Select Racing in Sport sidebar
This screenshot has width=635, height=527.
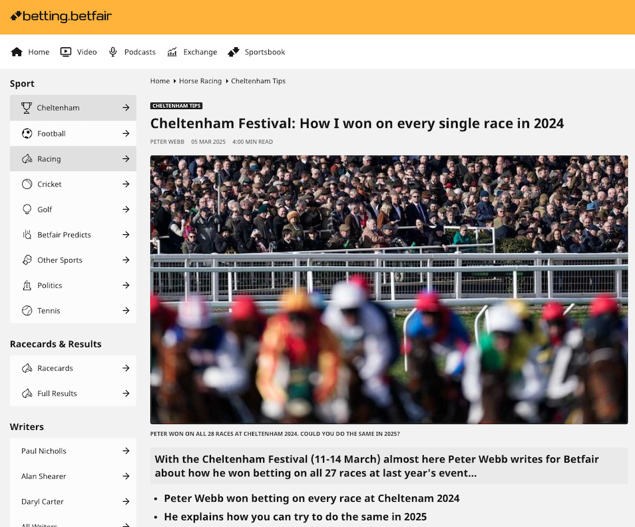click(73, 158)
